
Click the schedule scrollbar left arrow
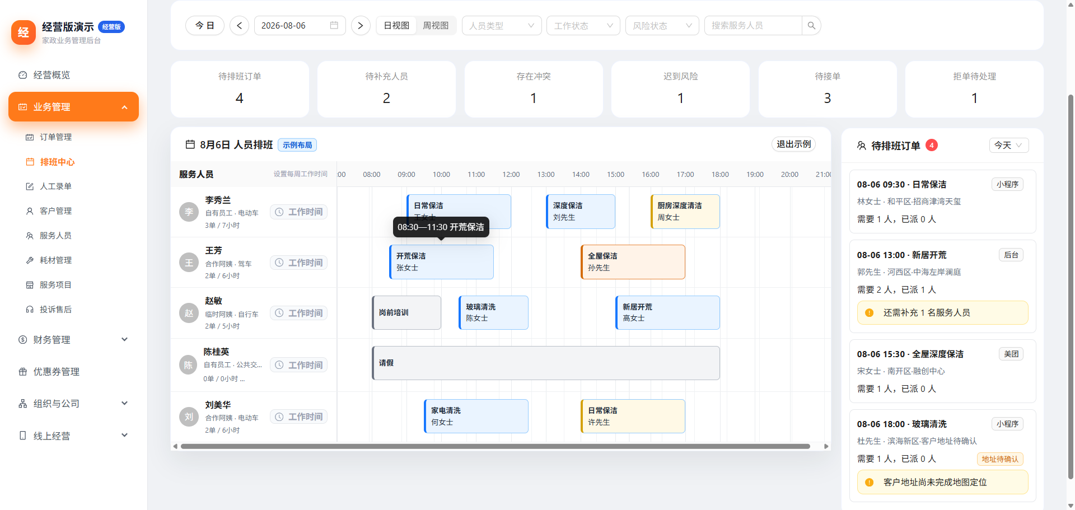point(175,446)
